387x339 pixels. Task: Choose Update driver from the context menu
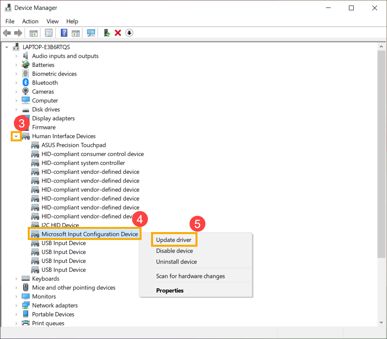(x=174, y=240)
